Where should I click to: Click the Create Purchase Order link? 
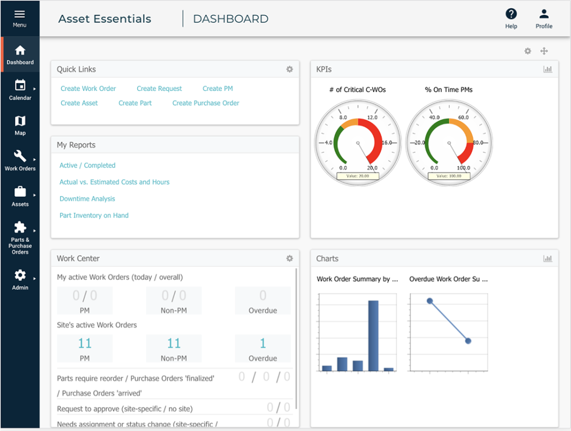pos(206,103)
